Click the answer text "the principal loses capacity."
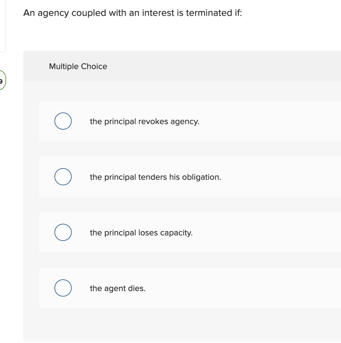 pos(141,232)
